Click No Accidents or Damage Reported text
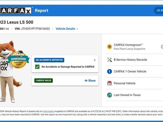The width and height of the screenshot is (163, 122). (x=68, y=67)
